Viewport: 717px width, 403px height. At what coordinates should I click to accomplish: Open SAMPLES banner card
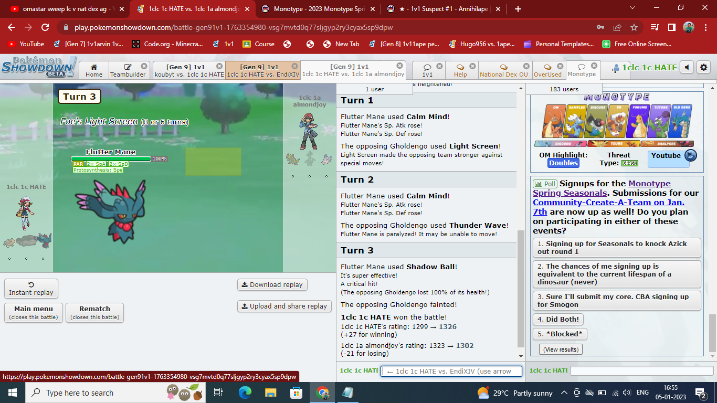point(575,121)
